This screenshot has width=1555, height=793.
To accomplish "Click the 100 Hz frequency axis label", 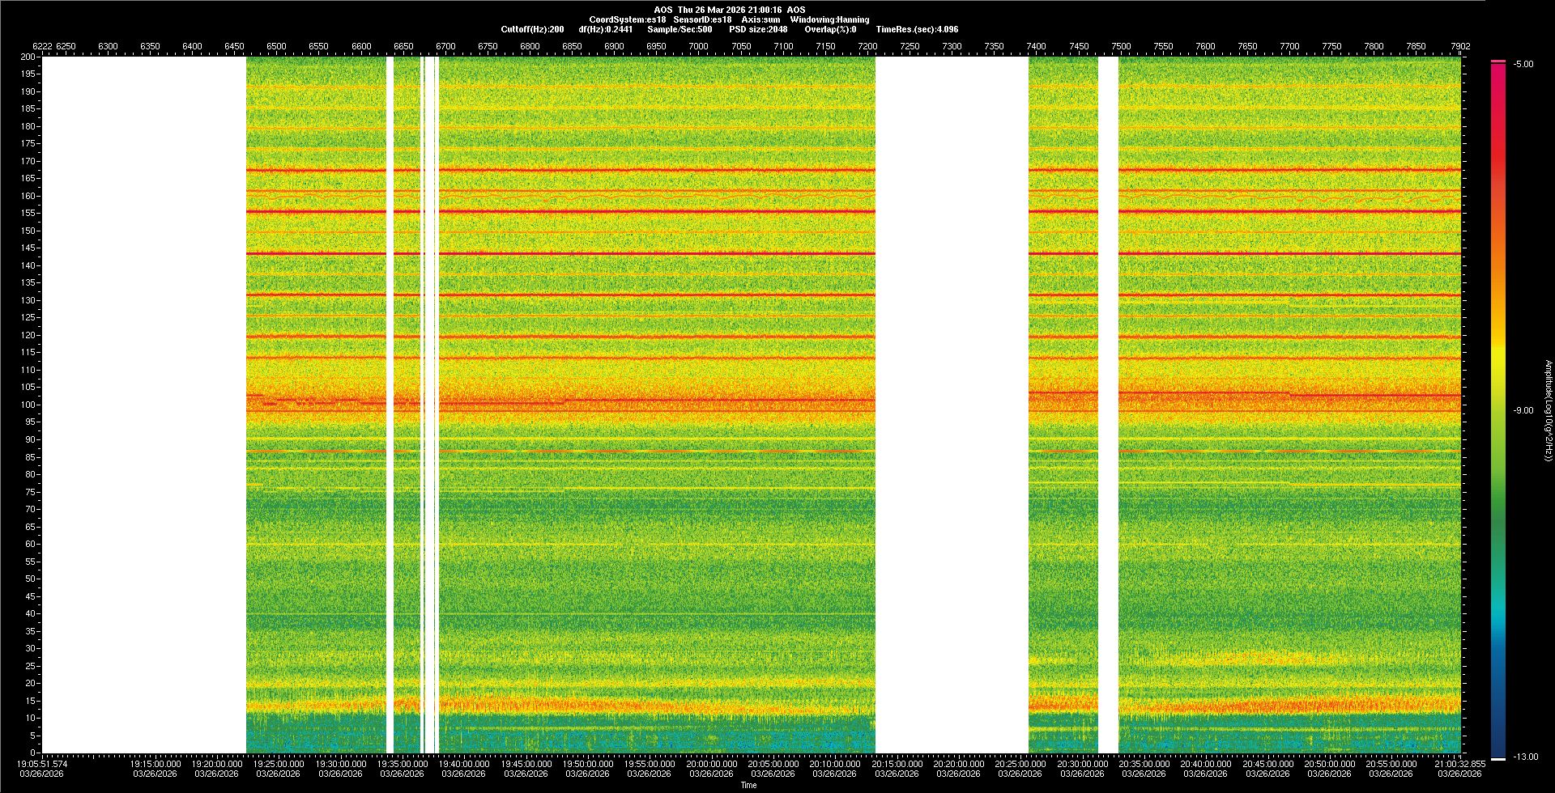I will coord(28,405).
